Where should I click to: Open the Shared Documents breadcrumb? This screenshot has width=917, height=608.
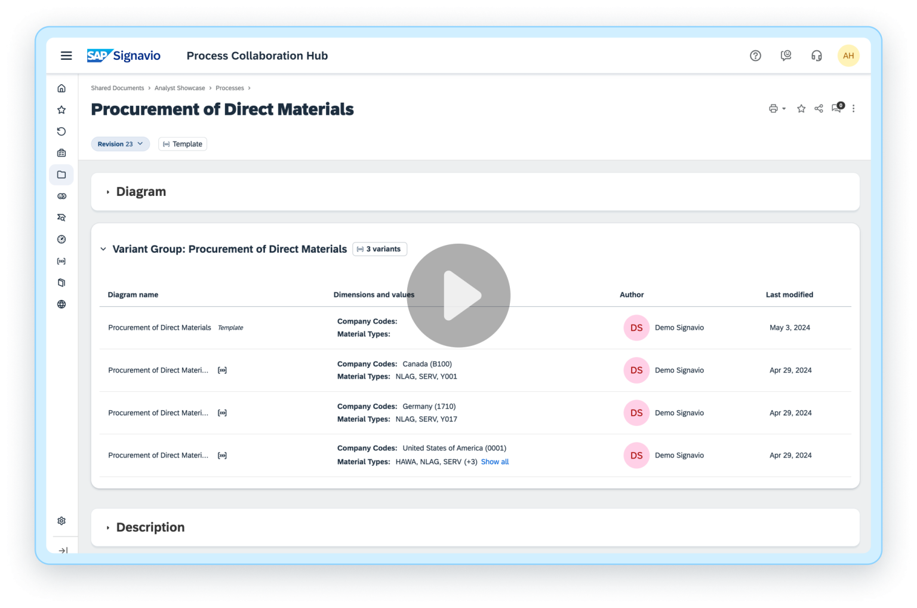point(117,88)
